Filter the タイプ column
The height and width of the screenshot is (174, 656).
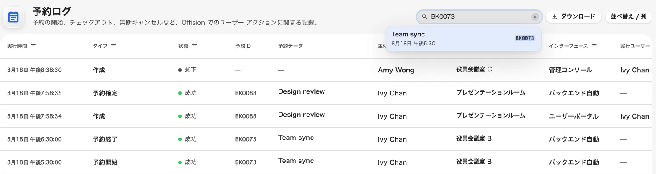click(114, 46)
